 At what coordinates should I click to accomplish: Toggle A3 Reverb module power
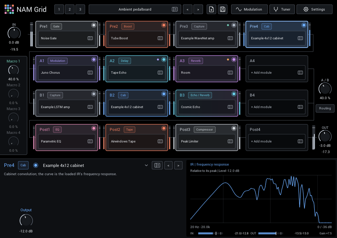(x=234, y=59)
